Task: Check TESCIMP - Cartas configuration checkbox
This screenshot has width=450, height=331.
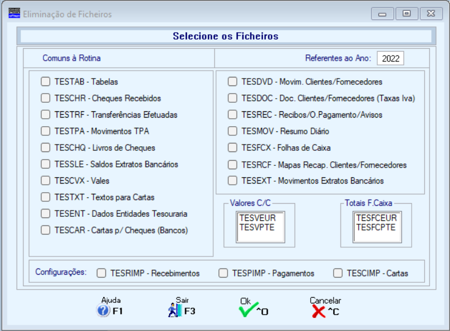Action: (x=338, y=273)
